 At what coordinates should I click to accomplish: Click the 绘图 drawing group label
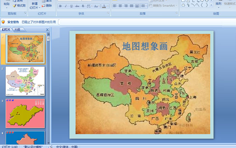(x=216, y=13)
